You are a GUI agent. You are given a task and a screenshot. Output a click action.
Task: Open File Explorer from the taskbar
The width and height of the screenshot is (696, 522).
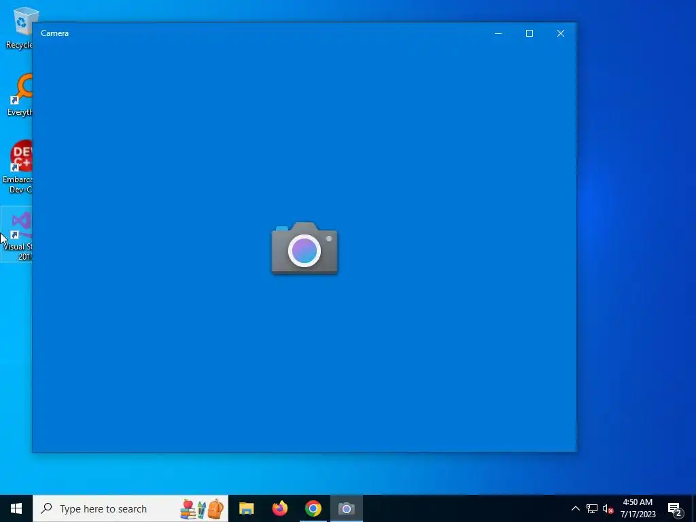(246, 508)
